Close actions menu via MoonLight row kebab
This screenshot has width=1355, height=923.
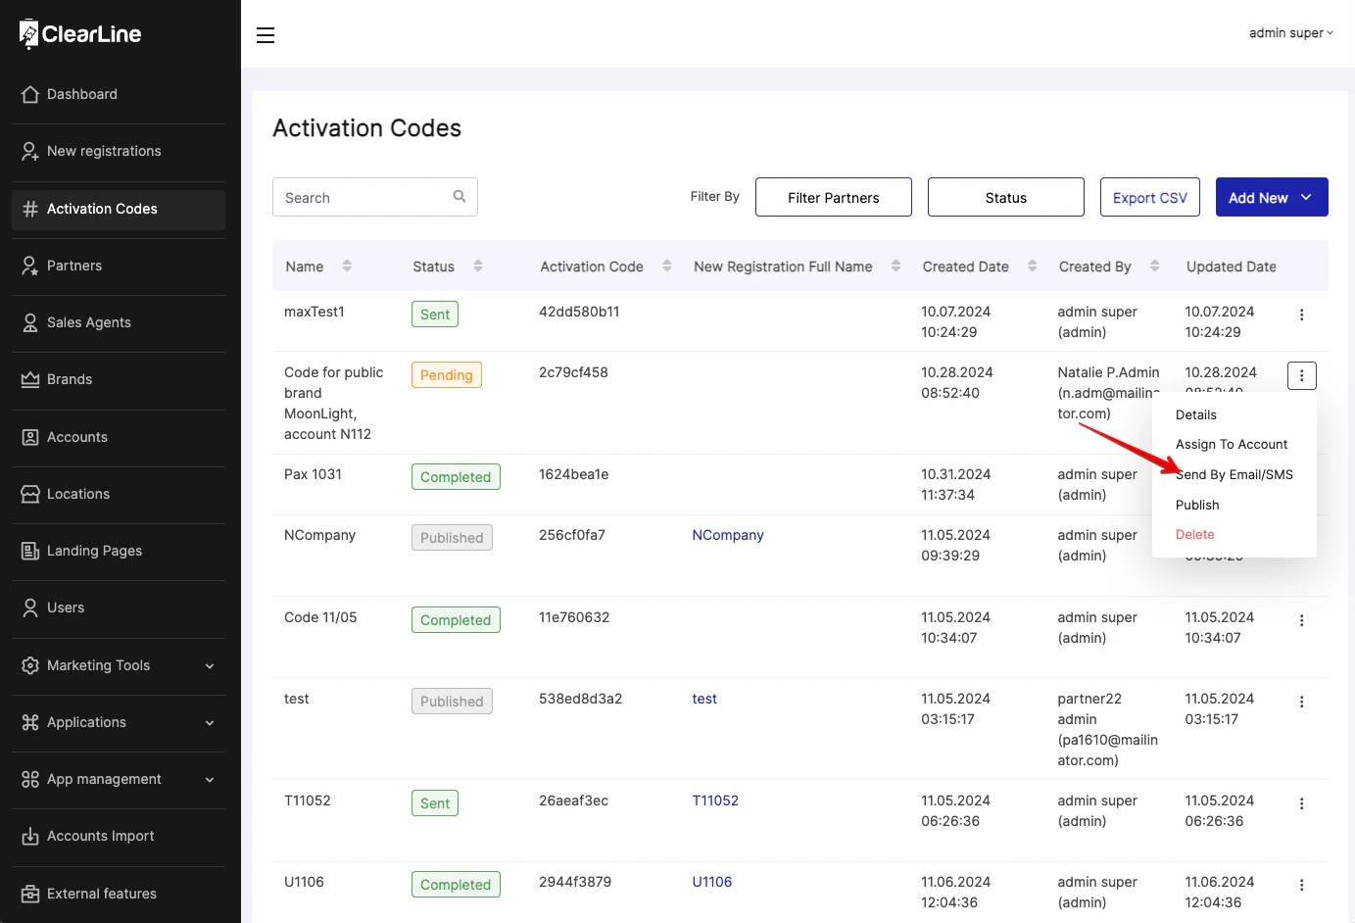1301,375
